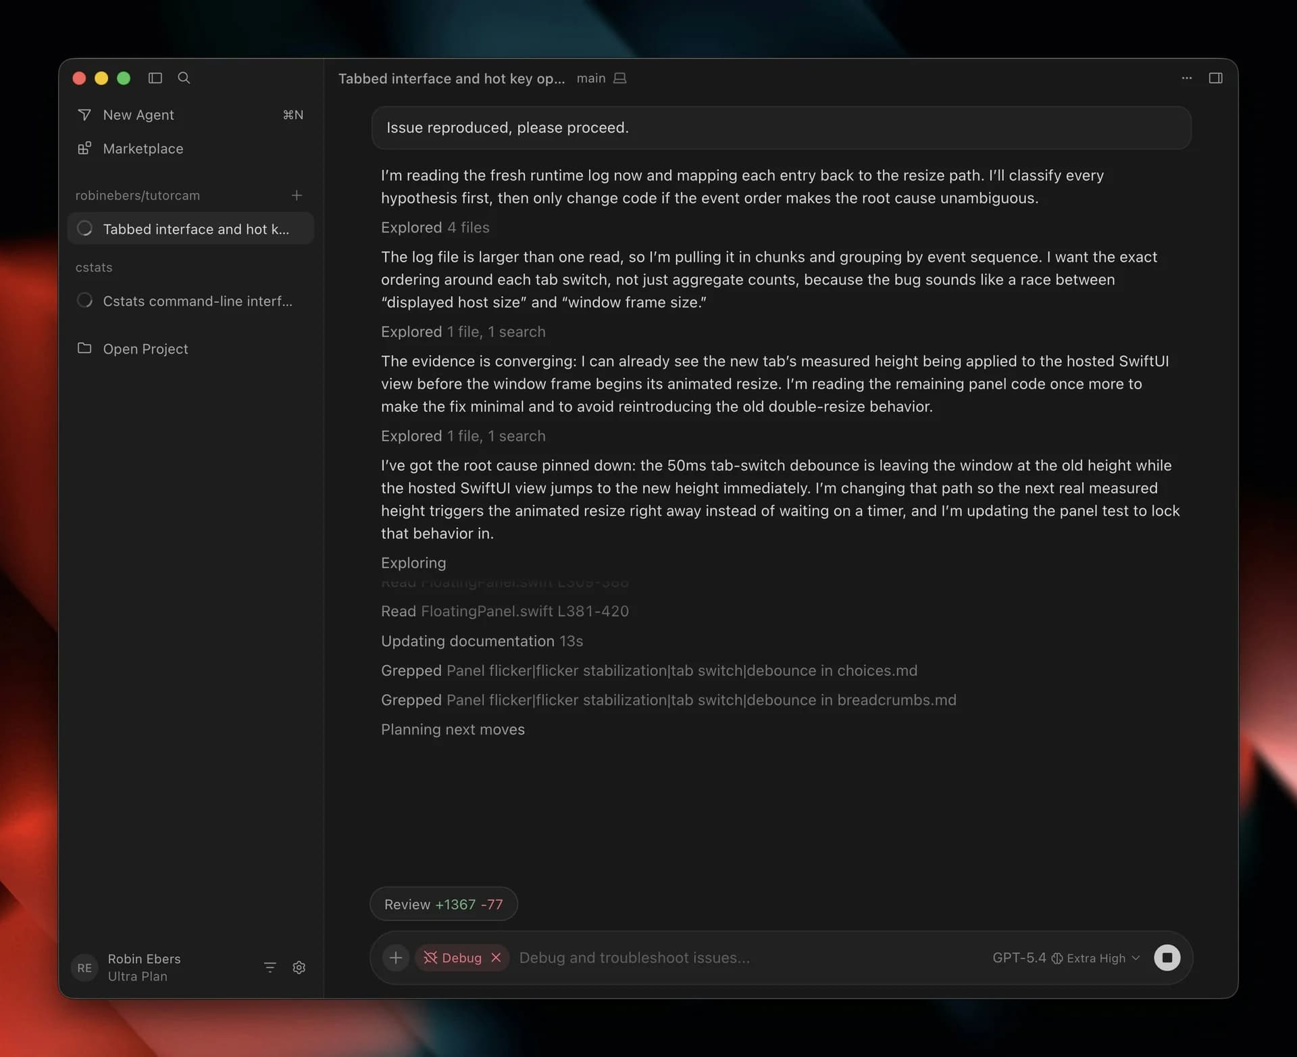
Task: Click the status circle for Tabbed interface agent
Action: [x=85, y=228]
